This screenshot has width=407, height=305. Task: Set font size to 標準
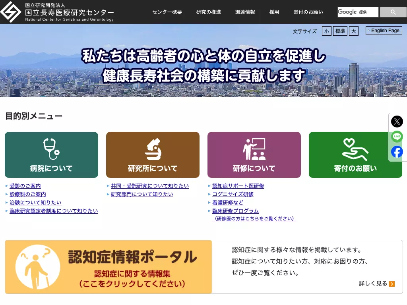pyautogui.click(x=340, y=31)
